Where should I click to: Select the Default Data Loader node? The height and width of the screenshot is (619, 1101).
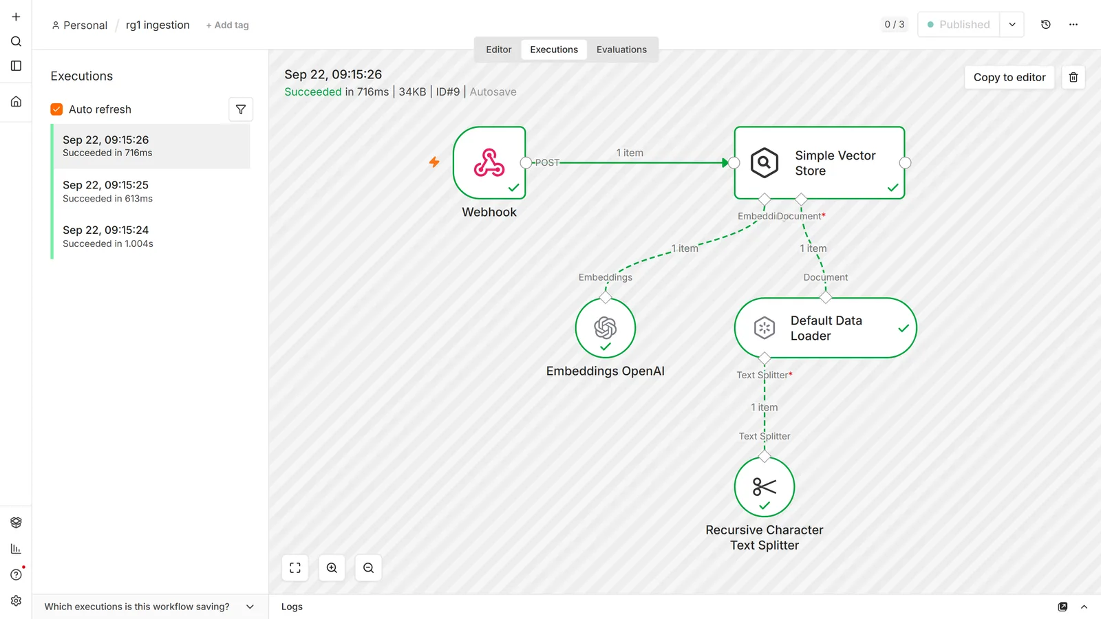tap(826, 328)
